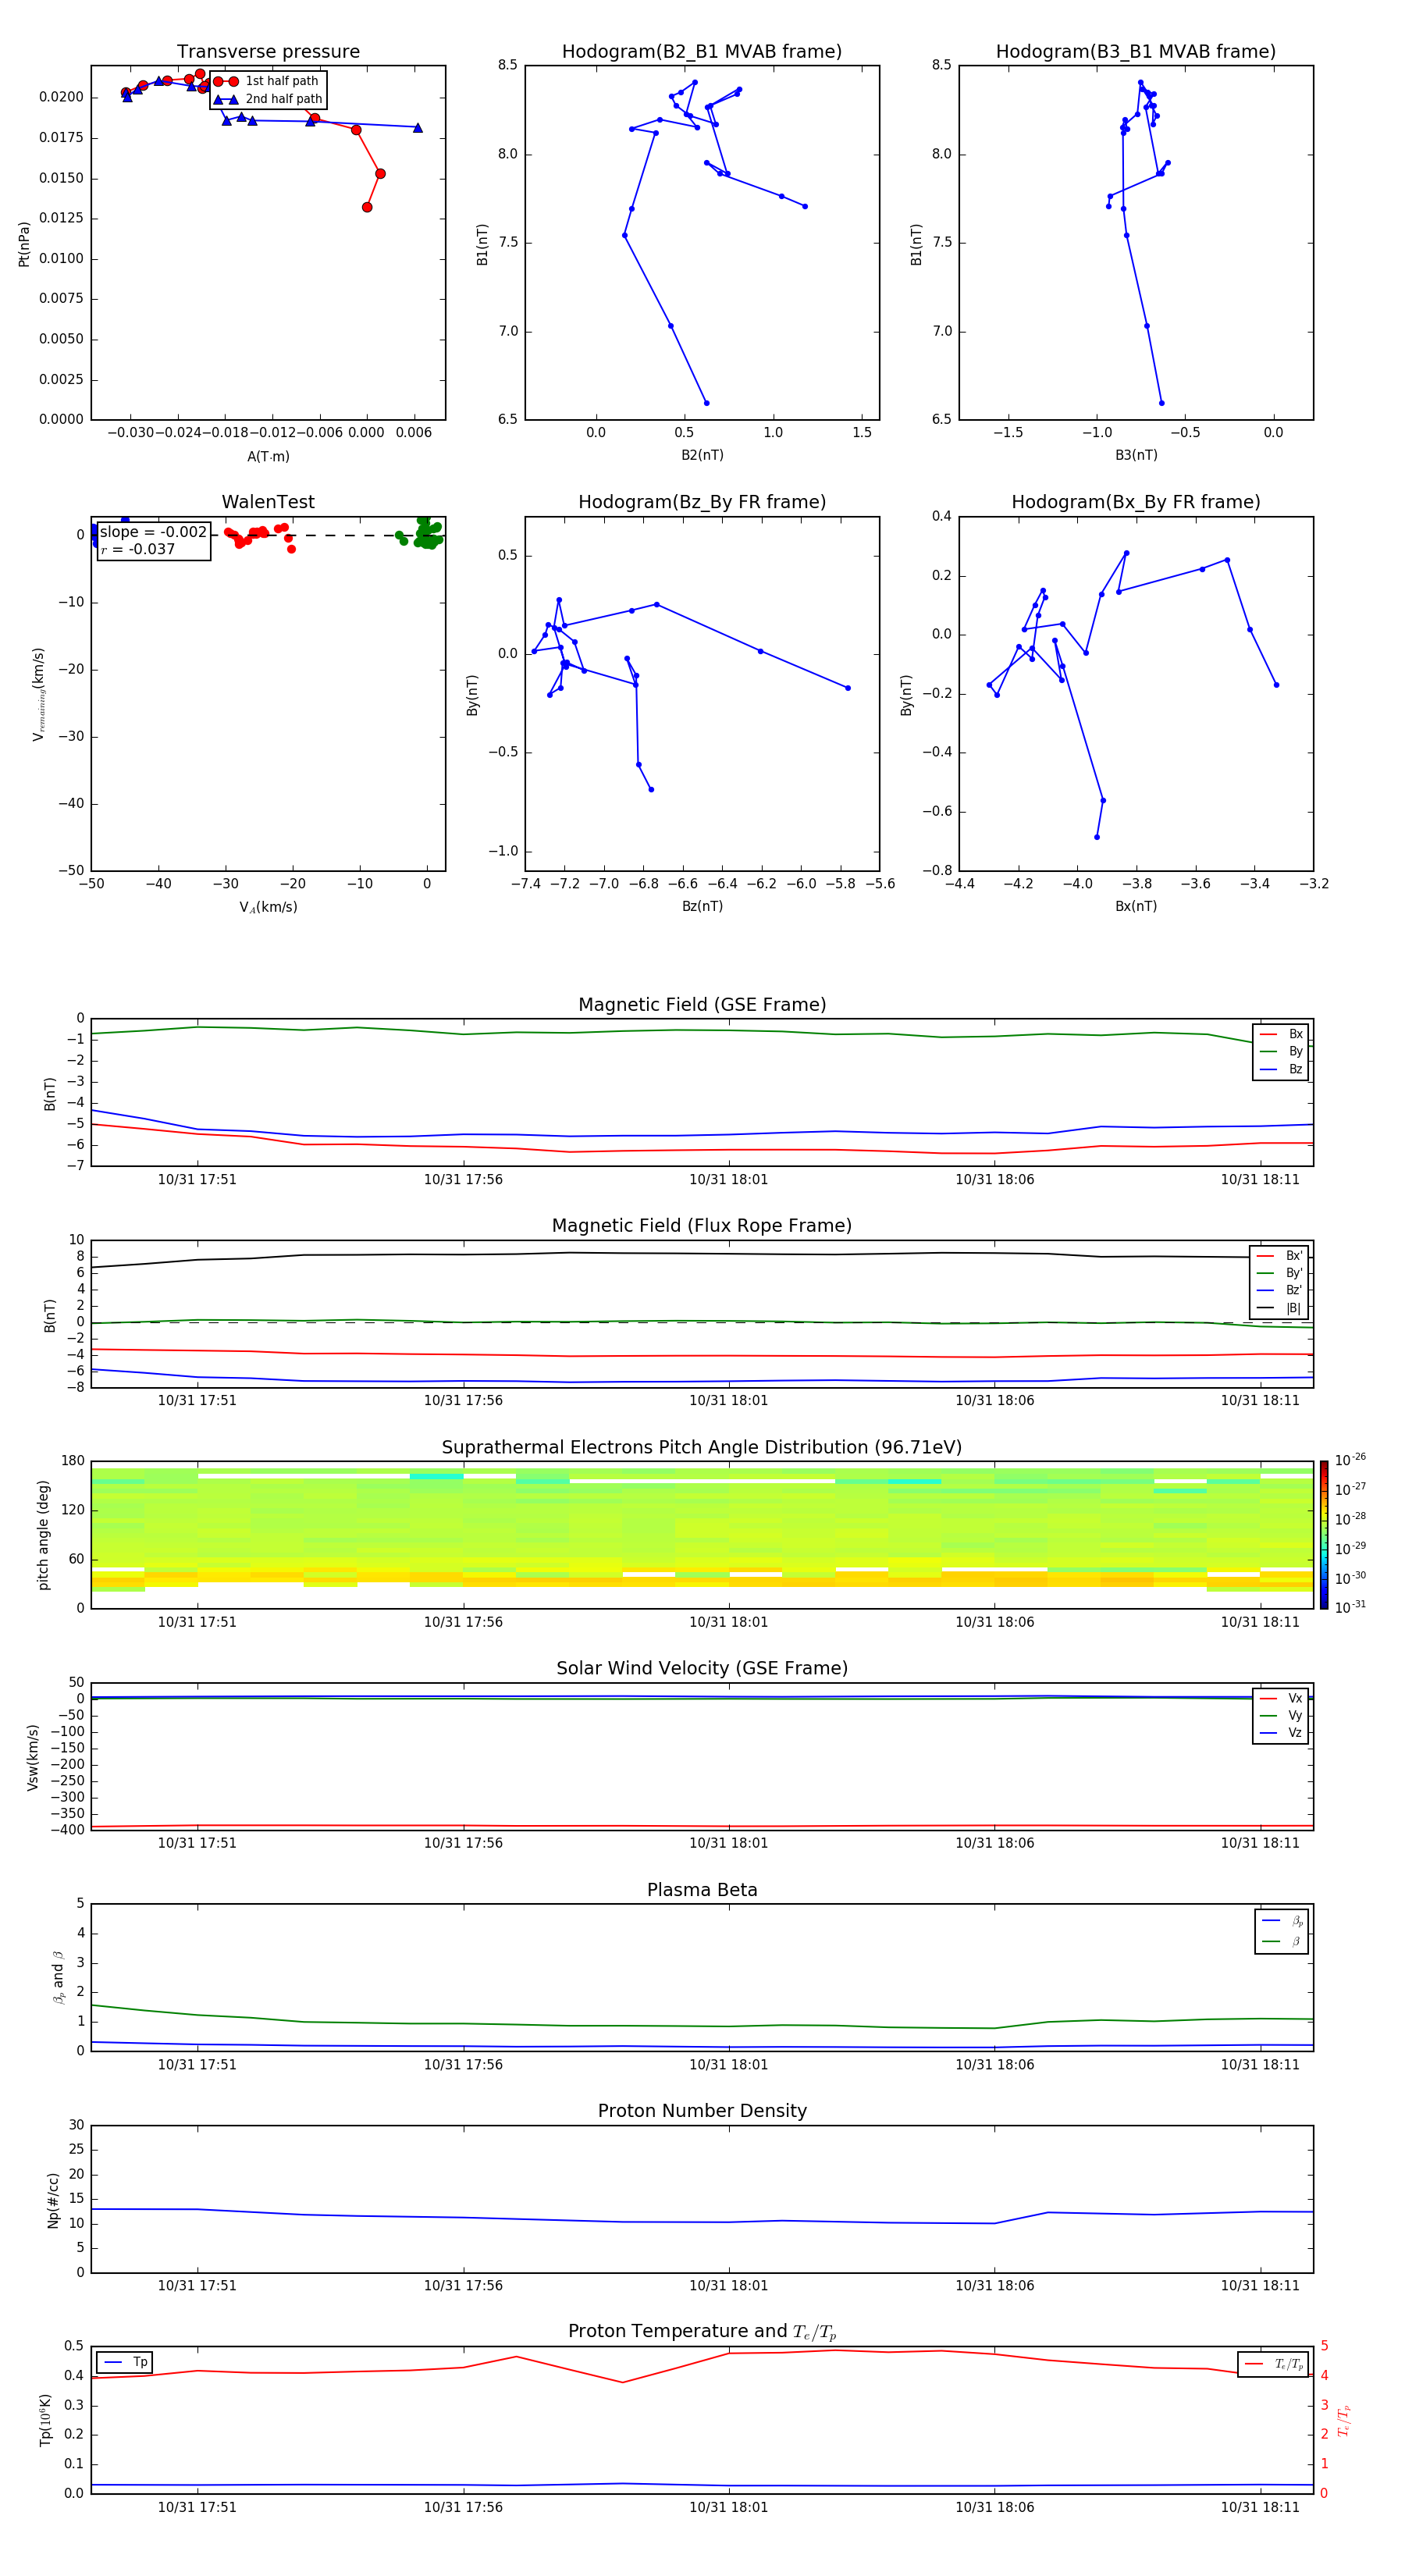Click the "WalenTest" plot title
This screenshot has width=1405, height=2576.
point(268,502)
